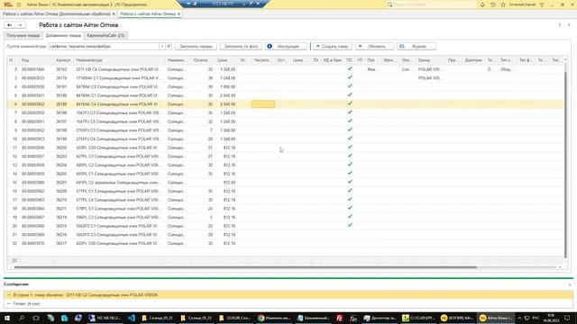Open Task View on taskbar
Viewport: 577px width, 324px height.
click(36, 318)
